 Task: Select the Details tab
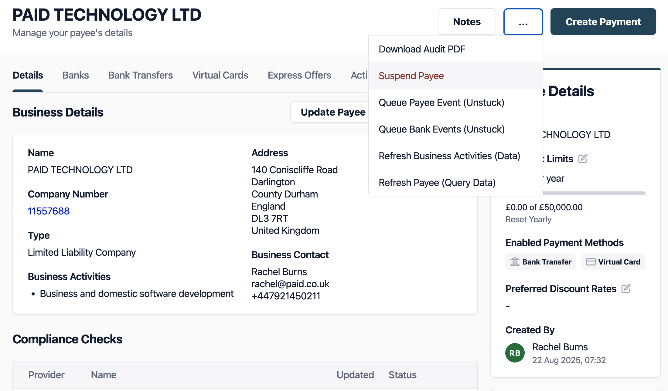(28, 75)
